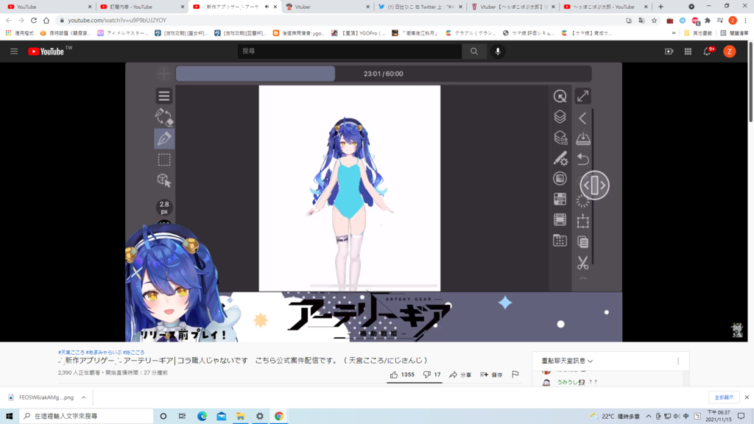Viewport: 754px width, 424px height.
Task: Switch to the first YouTube browser tab
Action: (x=48, y=7)
